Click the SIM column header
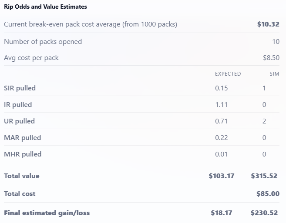 [x=274, y=74]
